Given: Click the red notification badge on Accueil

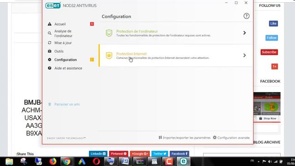Looking at the screenshot, I should [92, 24].
